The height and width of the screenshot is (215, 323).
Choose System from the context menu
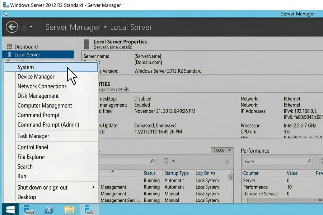point(51,67)
